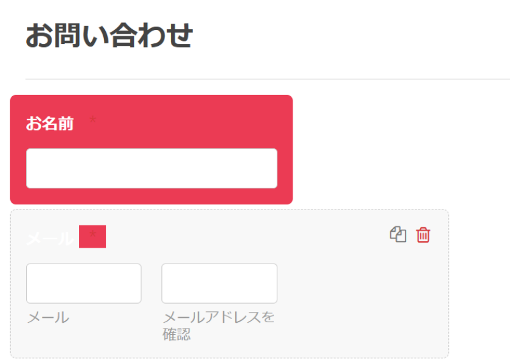Click the gap between the two email inputs
This screenshot has height=361, width=510.
152,283
